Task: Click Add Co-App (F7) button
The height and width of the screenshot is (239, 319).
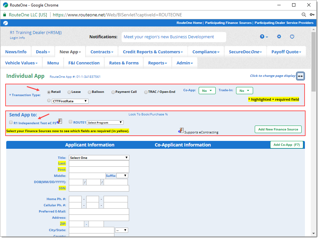Action: [x=287, y=145]
